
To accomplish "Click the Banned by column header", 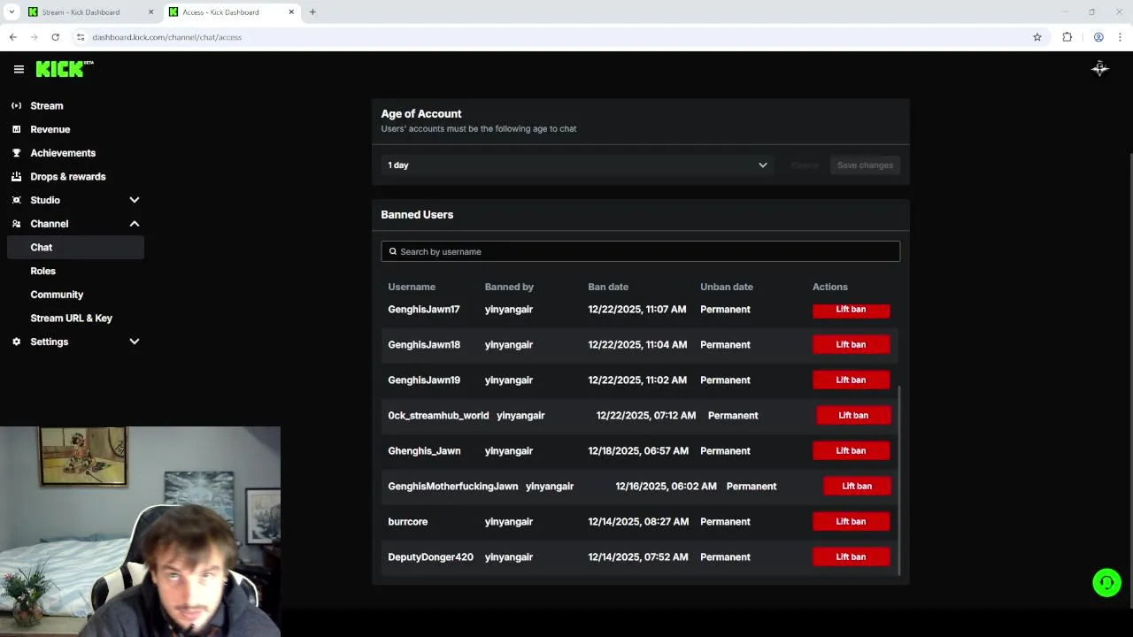I will pos(509,287).
